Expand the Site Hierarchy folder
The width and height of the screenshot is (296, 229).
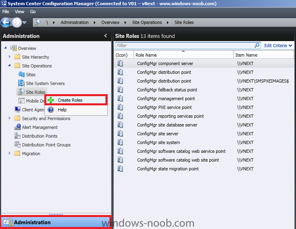[10, 56]
